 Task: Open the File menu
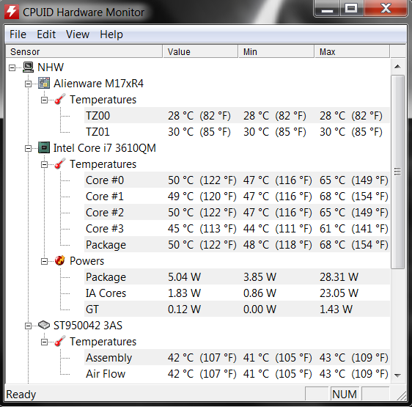pyautogui.click(x=18, y=34)
